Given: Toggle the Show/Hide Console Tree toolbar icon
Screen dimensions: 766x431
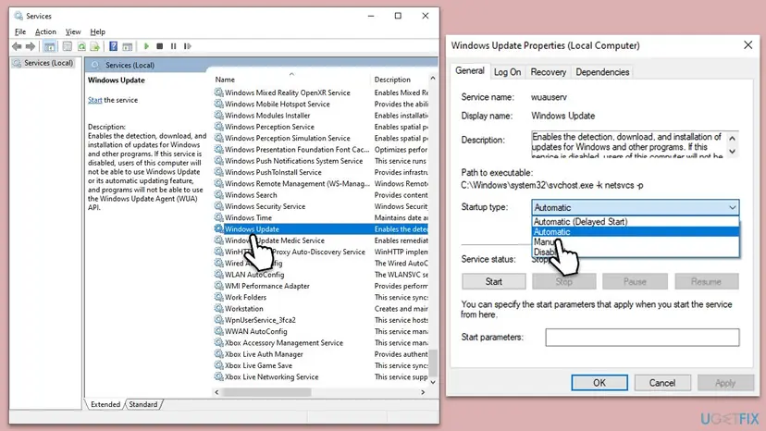Looking at the screenshot, I should 49,46.
